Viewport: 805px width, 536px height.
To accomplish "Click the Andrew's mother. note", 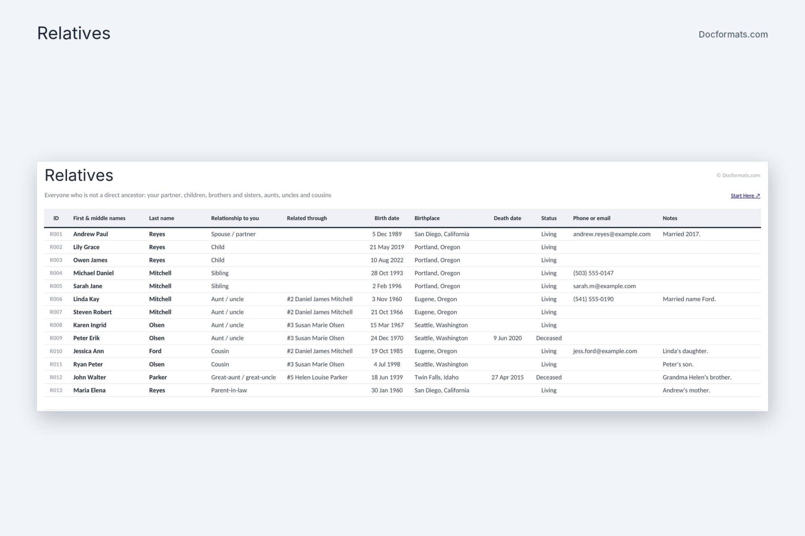I will pos(686,390).
